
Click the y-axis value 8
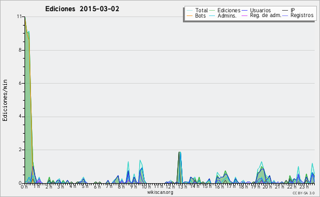[x=20, y=50]
